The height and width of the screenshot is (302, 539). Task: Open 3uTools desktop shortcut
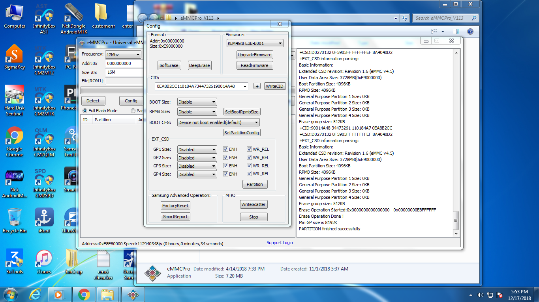pos(15,261)
